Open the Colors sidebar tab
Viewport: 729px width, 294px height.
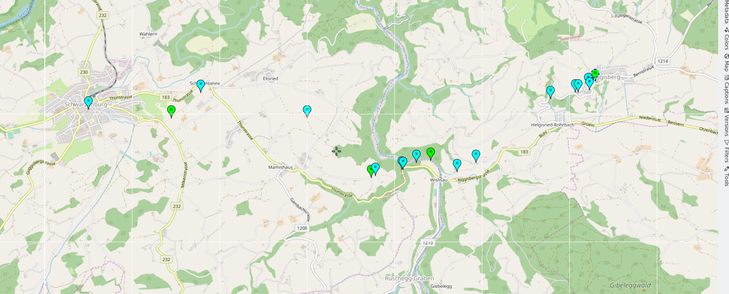point(726,39)
